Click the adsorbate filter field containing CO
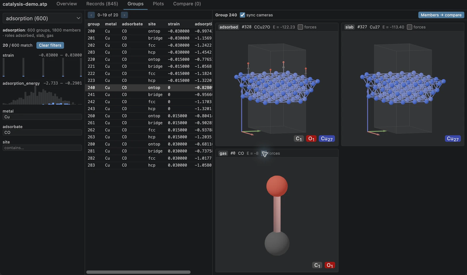The height and width of the screenshot is (275, 467). [x=42, y=132]
